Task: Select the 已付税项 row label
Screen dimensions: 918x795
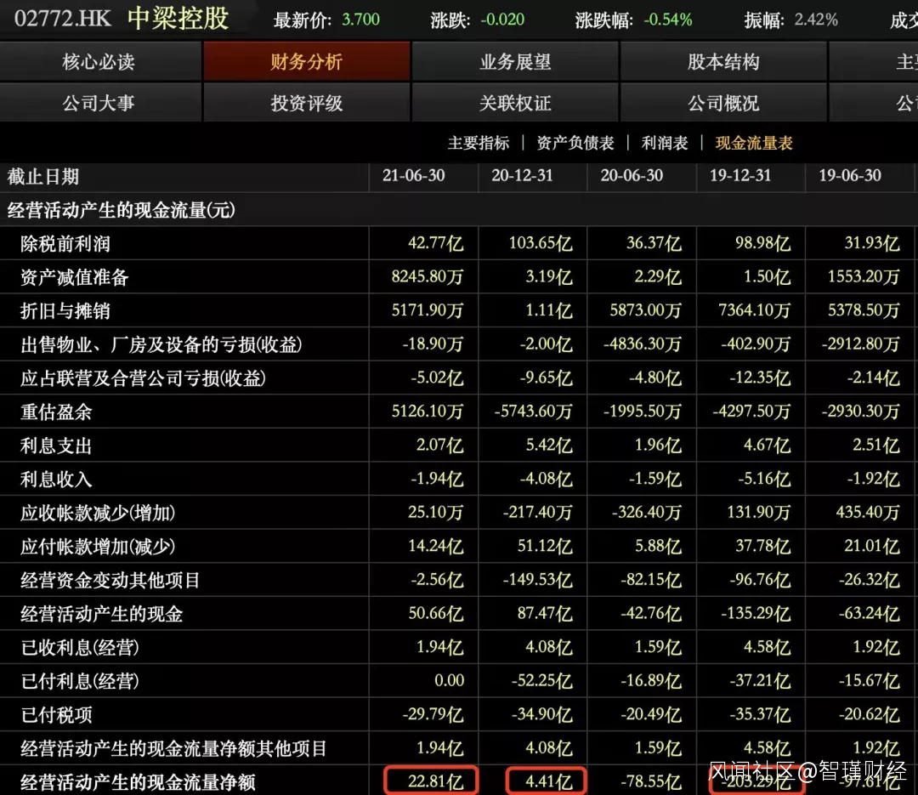Action: [56, 715]
